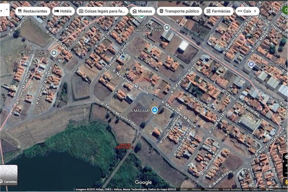
Task: Click the Google logo on the map
Action: pyautogui.click(x=143, y=182)
